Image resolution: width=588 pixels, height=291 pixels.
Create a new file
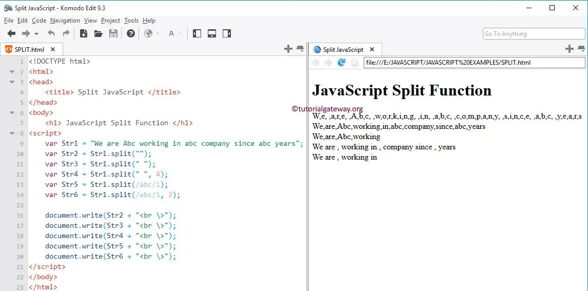pyautogui.click(x=84, y=34)
